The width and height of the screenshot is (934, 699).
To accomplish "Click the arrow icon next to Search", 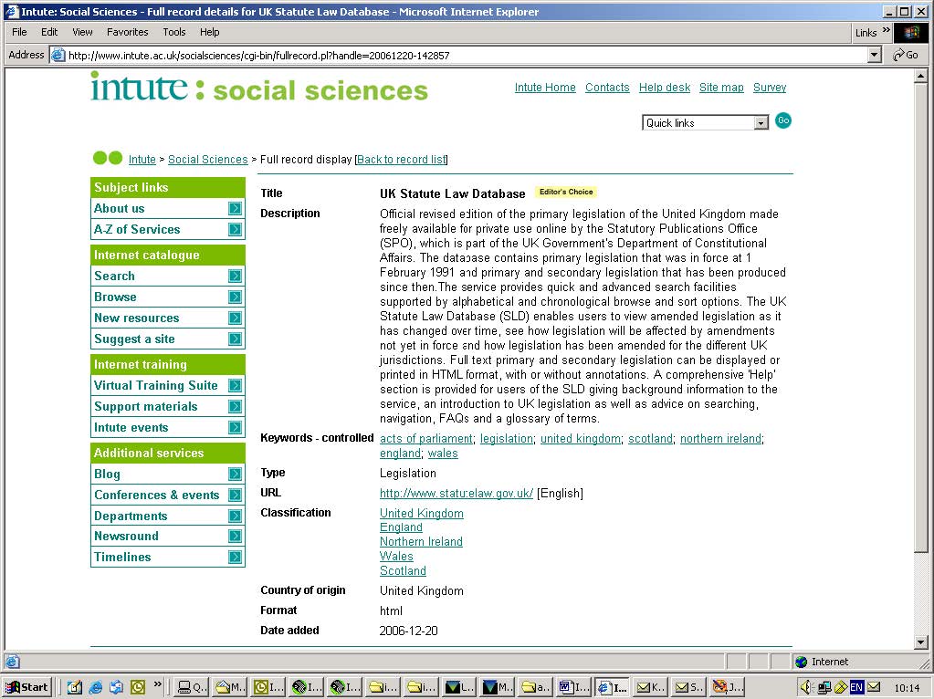I will point(236,276).
